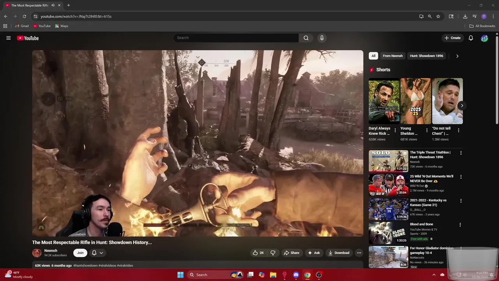
Task: Open options for Triple Threat Triathlon video
Action: click(x=461, y=153)
